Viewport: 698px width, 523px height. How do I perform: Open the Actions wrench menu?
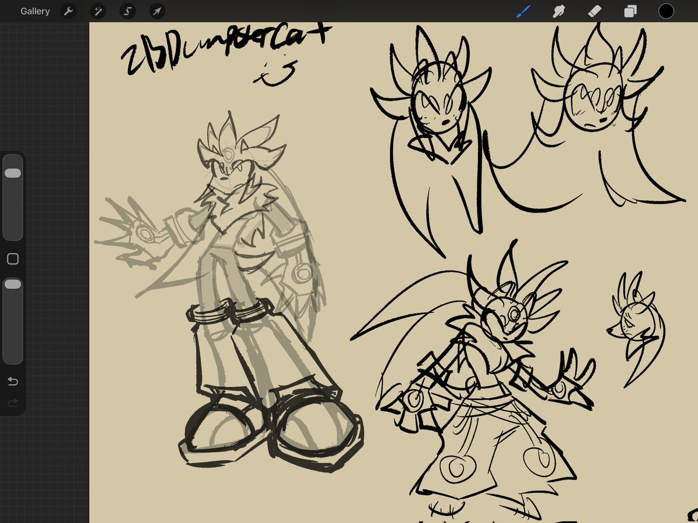(x=68, y=11)
